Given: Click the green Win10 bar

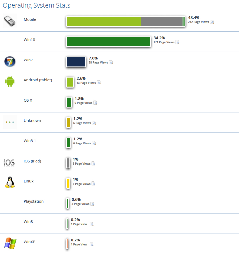Looking at the screenshot, I should (x=108, y=42).
